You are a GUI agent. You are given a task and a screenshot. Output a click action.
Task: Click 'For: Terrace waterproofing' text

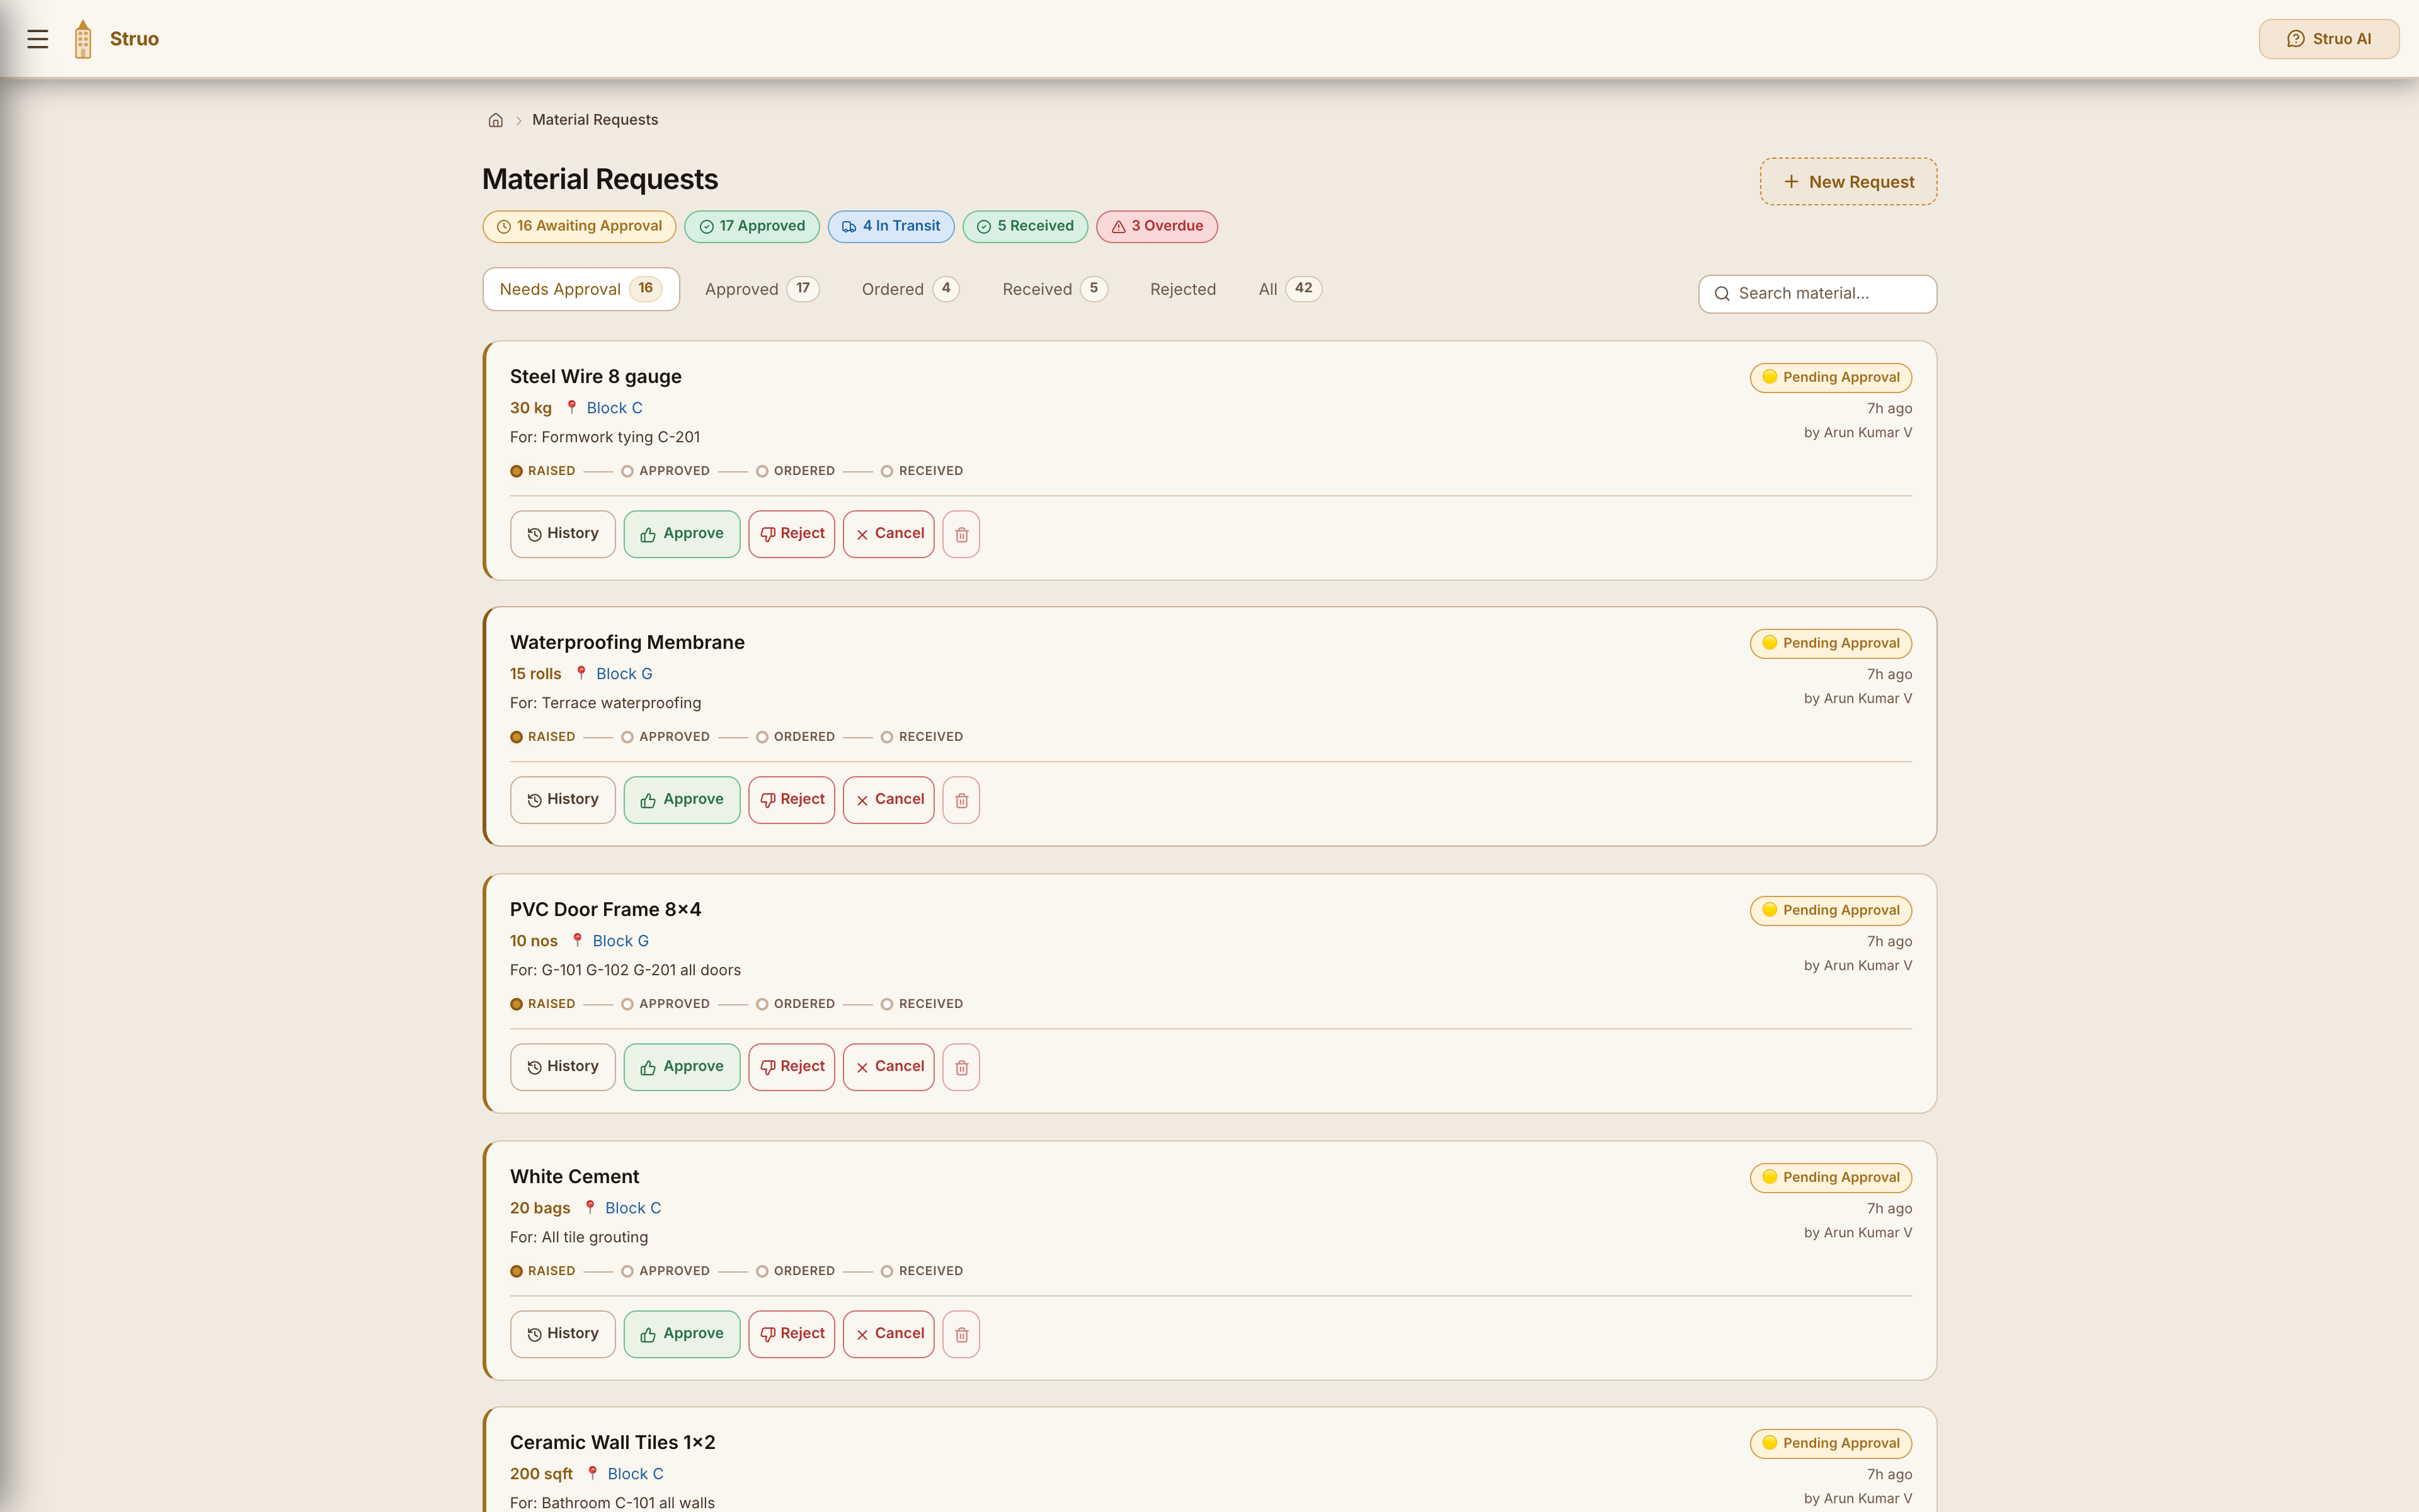tap(605, 703)
